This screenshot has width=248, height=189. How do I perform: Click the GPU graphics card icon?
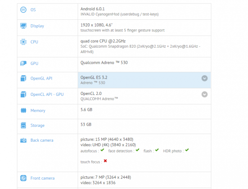(x=23, y=63)
